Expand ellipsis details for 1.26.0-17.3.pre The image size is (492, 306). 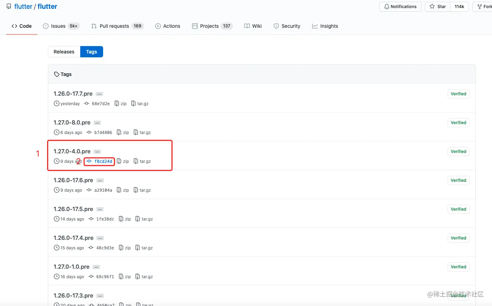point(100,296)
